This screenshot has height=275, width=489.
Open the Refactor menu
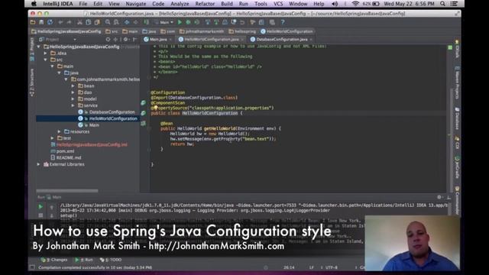coord(205,4)
